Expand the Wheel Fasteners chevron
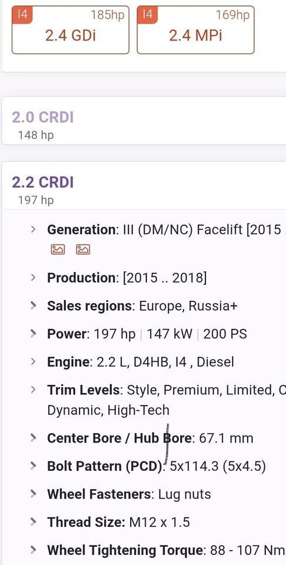Image resolution: width=286 pixels, height=565 pixels. click(33, 494)
